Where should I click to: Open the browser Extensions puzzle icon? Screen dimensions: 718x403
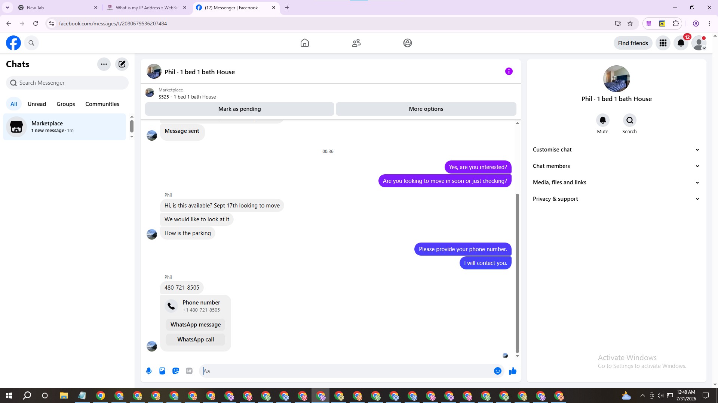pyautogui.click(x=676, y=24)
